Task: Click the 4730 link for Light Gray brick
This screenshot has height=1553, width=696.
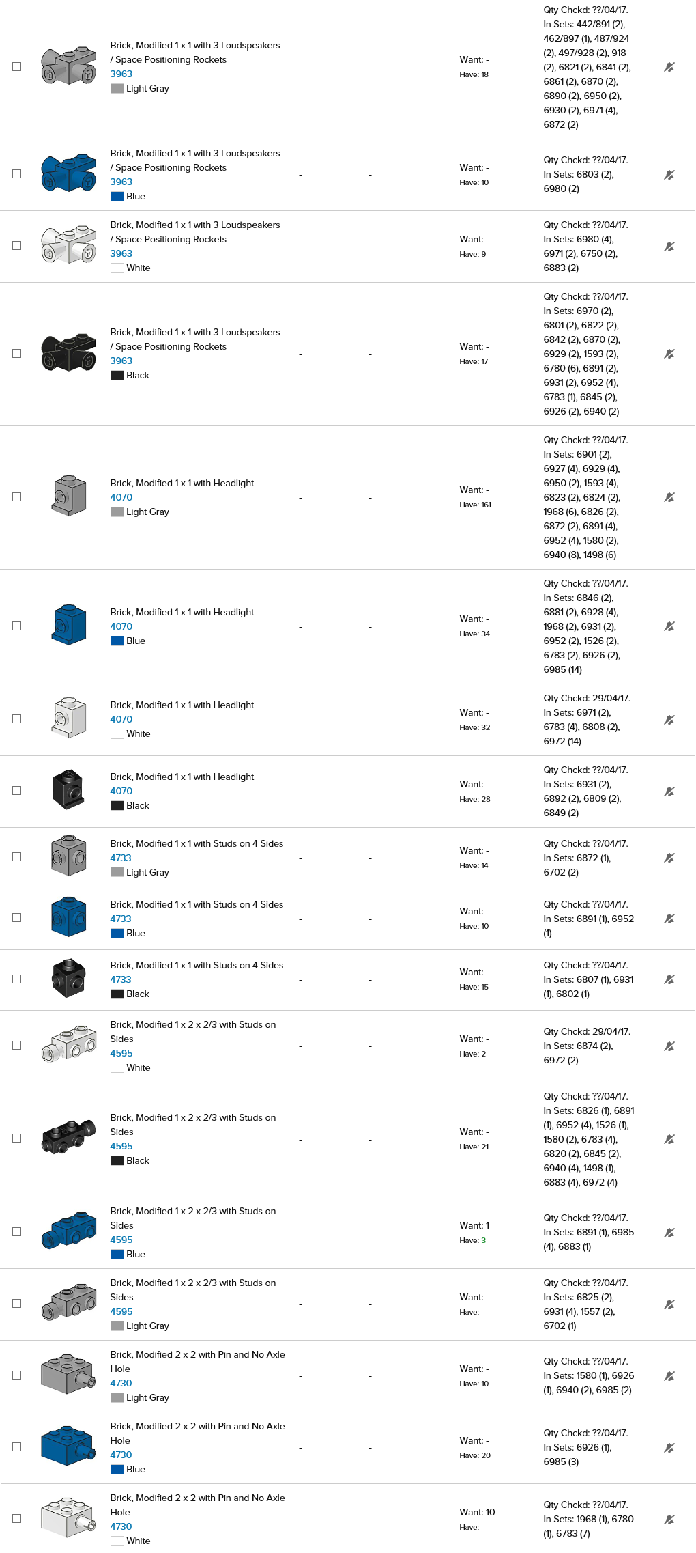Action: [121, 1383]
